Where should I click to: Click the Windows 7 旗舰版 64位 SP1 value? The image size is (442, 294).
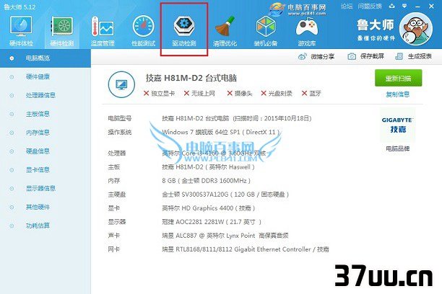click(x=221, y=132)
